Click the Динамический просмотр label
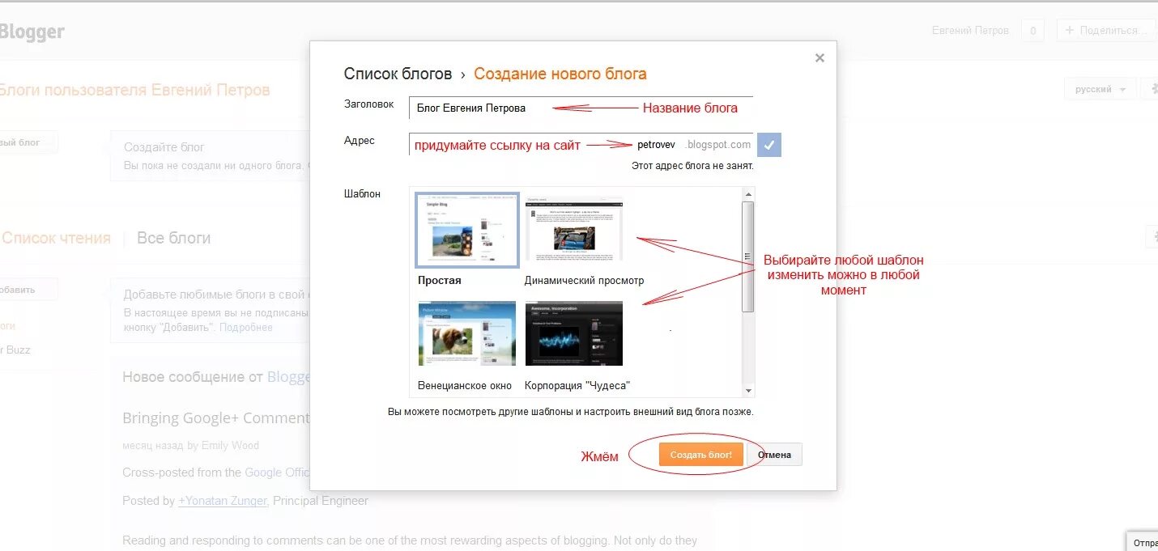 point(584,280)
